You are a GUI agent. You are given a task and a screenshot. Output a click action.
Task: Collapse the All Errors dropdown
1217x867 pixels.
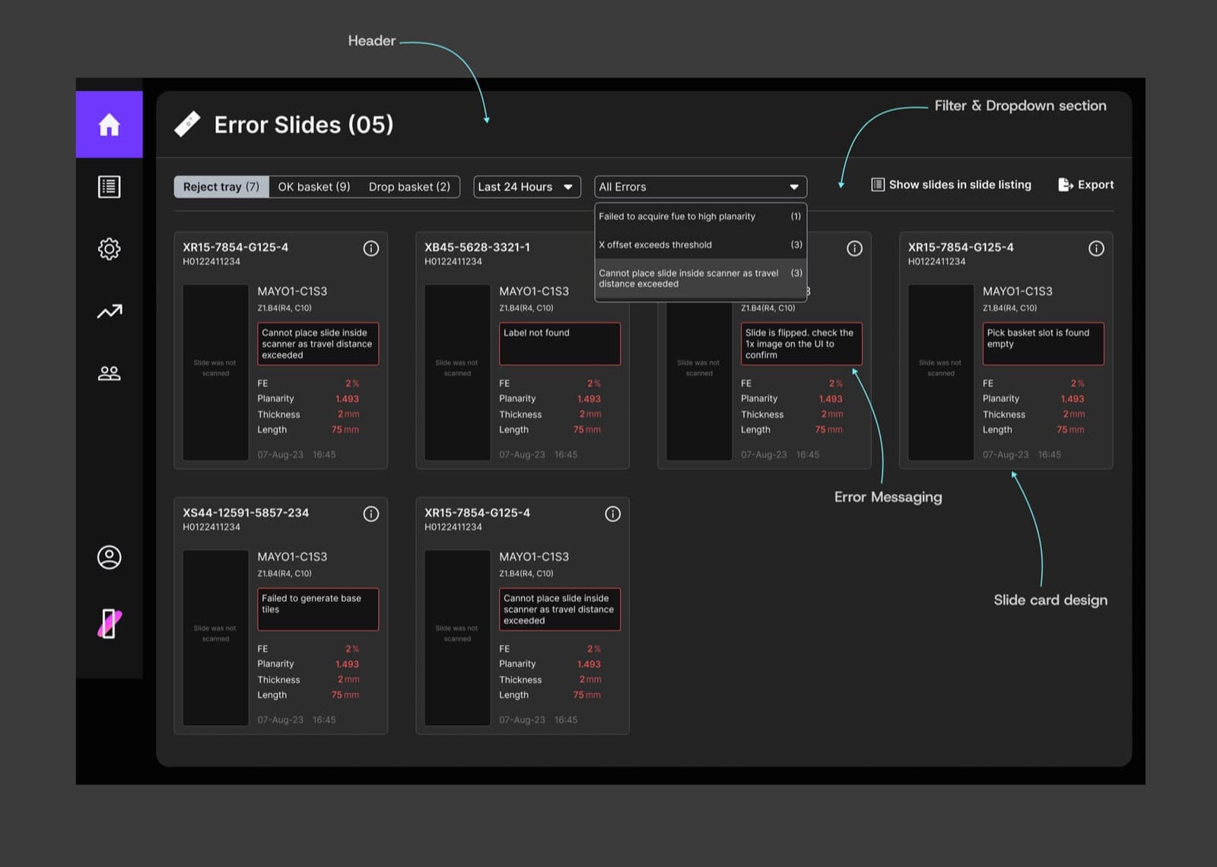tap(701, 187)
